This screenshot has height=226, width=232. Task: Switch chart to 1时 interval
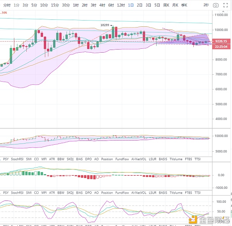76,5
